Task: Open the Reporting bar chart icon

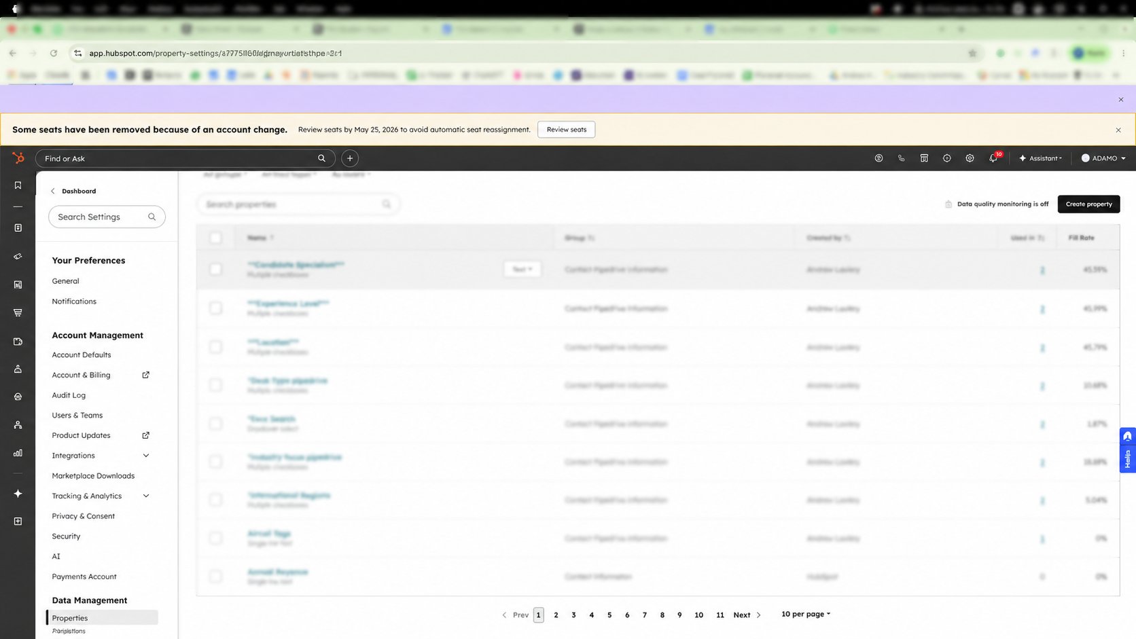Action: 18,453
